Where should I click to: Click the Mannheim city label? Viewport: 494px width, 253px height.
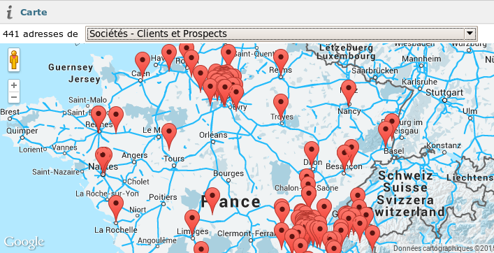tap(421, 59)
